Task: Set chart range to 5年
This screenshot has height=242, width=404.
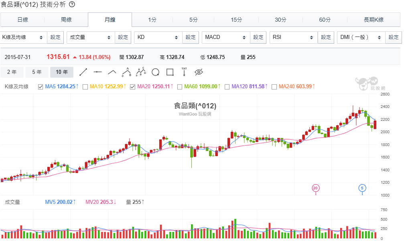Action: pyautogui.click(x=37, y=72)
